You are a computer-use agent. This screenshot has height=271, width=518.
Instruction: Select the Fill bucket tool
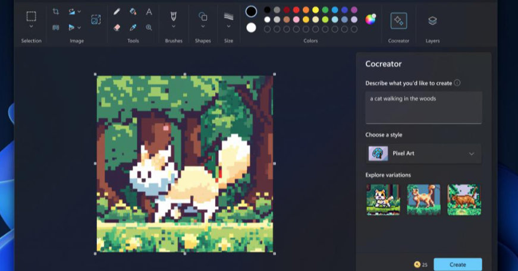coord(133,12)
